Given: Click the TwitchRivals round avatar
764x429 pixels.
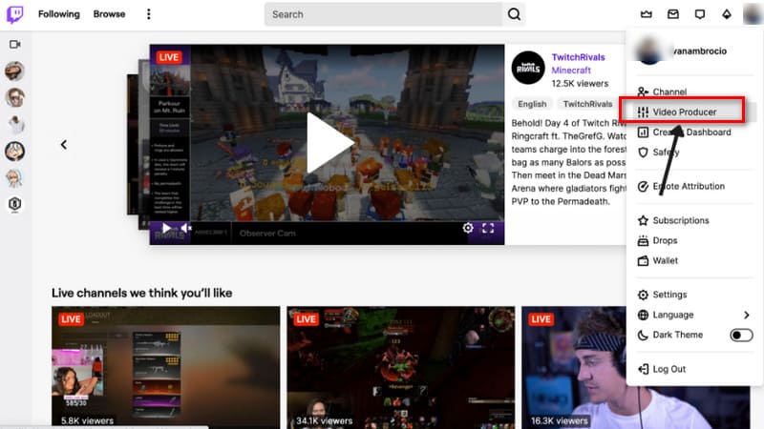Looking at the screenshot, I should [528, 68].
